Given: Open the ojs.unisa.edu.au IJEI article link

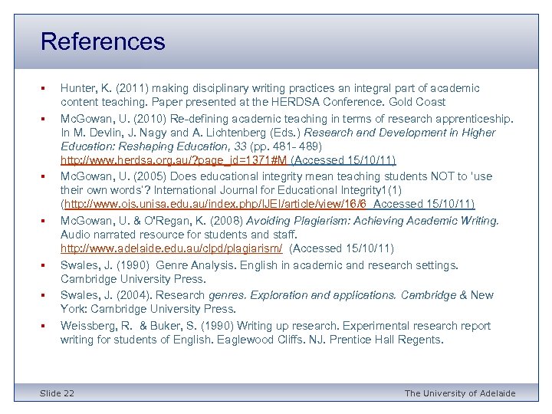Looking at the screenshot, I should (x=215, y=204).
